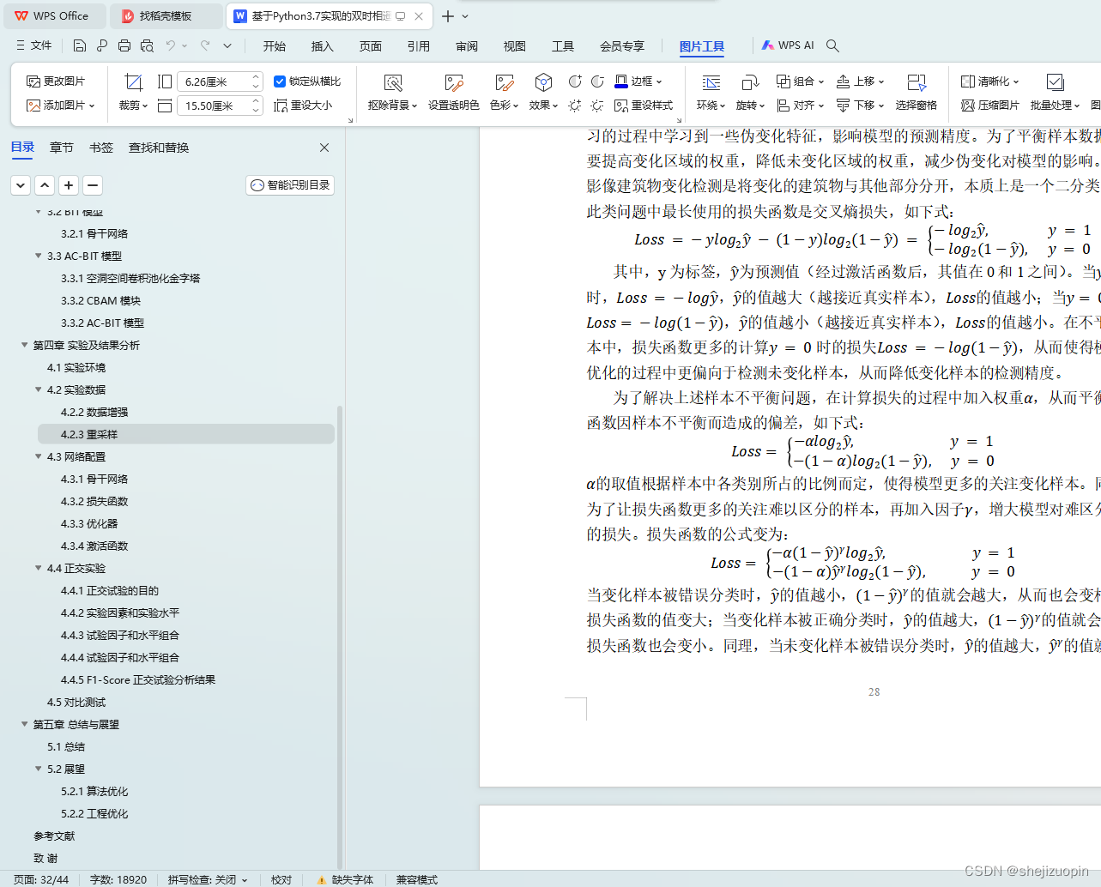The width and height of the screenshot is (1101, 887).
Task: Open the 色彩 dropdown
Action: [503, 93]
